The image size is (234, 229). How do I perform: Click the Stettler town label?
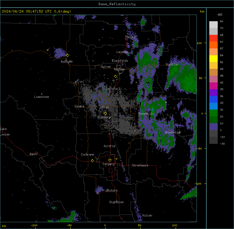(172, 64)
